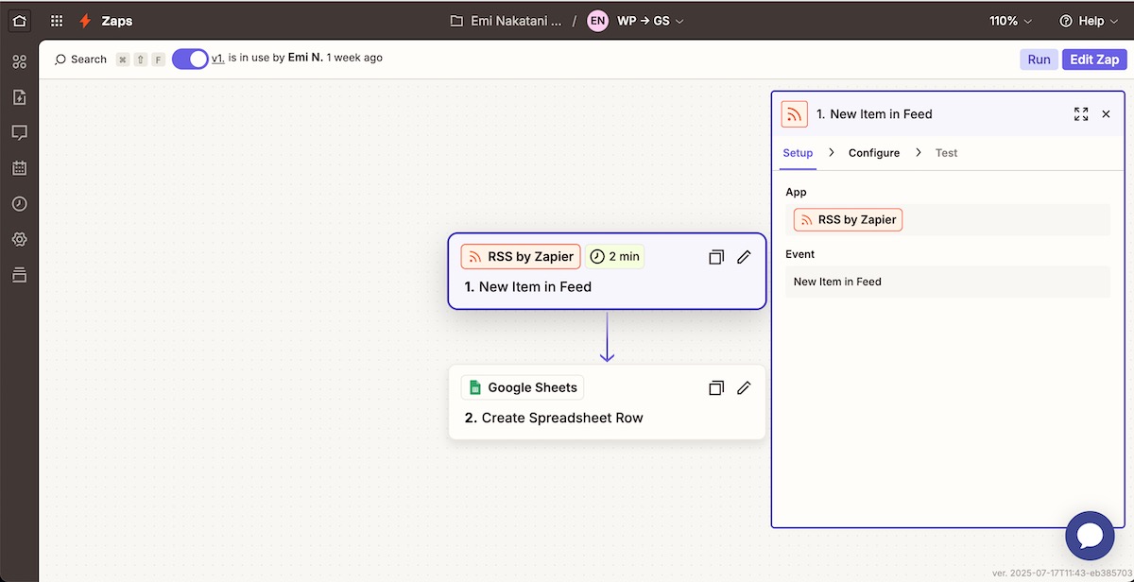The image size is (1134, 582).
Task: Toggle the Zap on/off switch
Action: (190, 59)
